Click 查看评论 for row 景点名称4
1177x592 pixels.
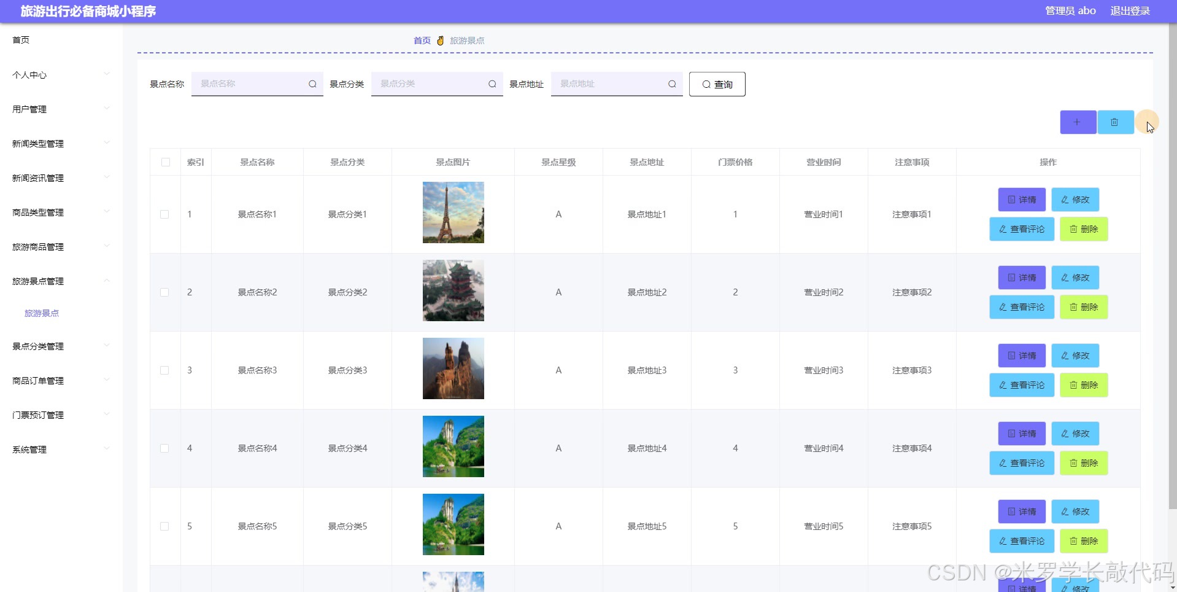(1022, 463)
